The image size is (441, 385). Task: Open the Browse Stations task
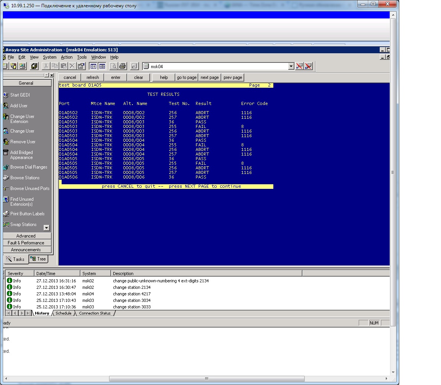click(25, 178)
